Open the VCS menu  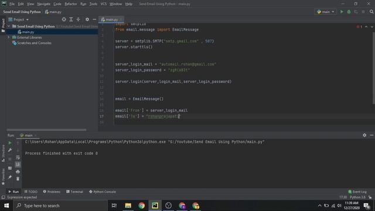(x=104, y=4)
